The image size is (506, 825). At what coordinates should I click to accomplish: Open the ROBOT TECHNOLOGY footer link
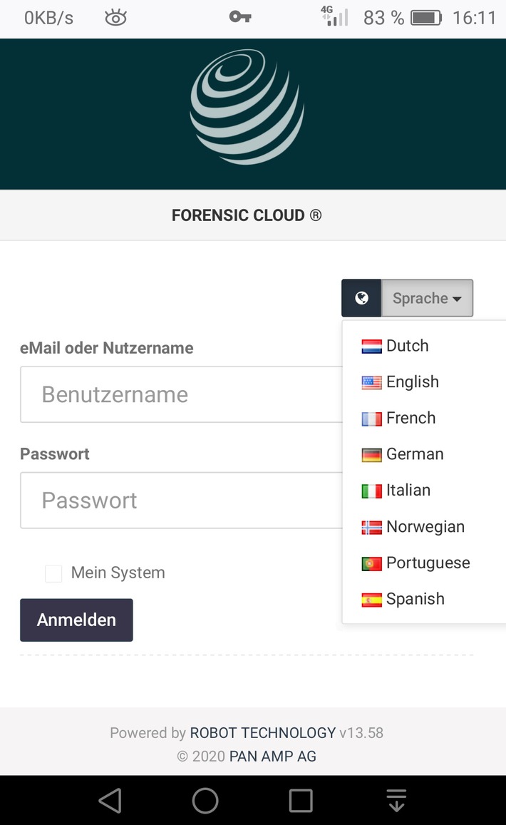coord(262,732)
